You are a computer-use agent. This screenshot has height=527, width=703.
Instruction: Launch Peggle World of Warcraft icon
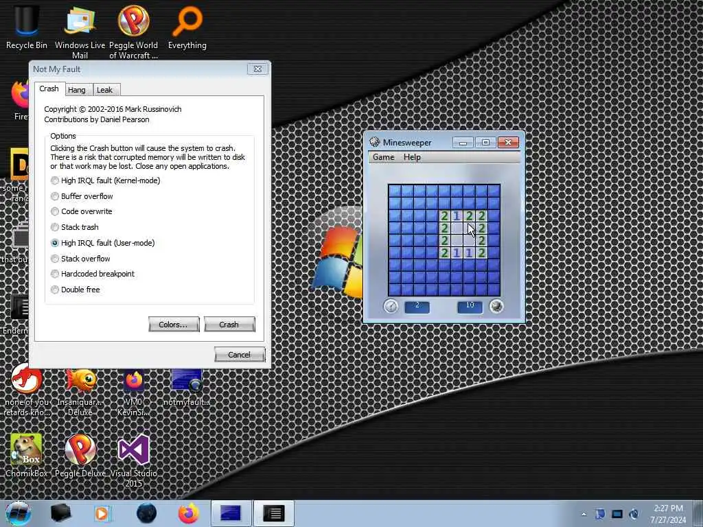pyautogui.click(x=133, y=32)
